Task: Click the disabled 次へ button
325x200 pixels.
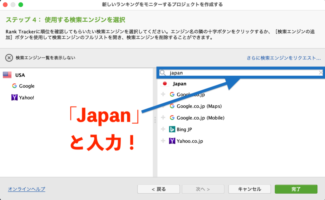Action: click(203, 189)
